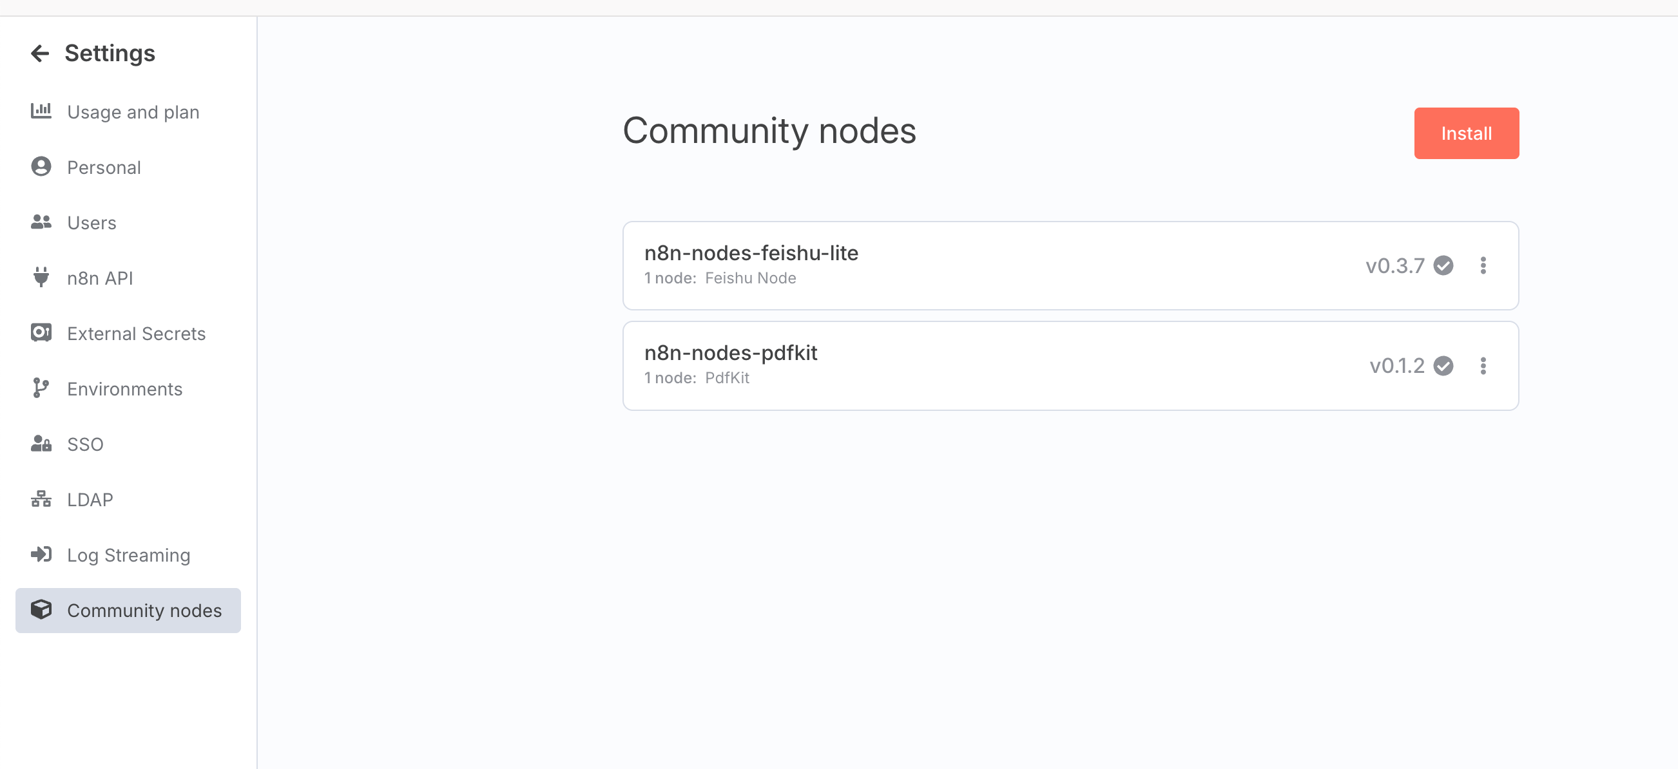The height and width of the screenshot is (769, 1678).
Task: Open Log Streaming settings
Action: [128, 555]
